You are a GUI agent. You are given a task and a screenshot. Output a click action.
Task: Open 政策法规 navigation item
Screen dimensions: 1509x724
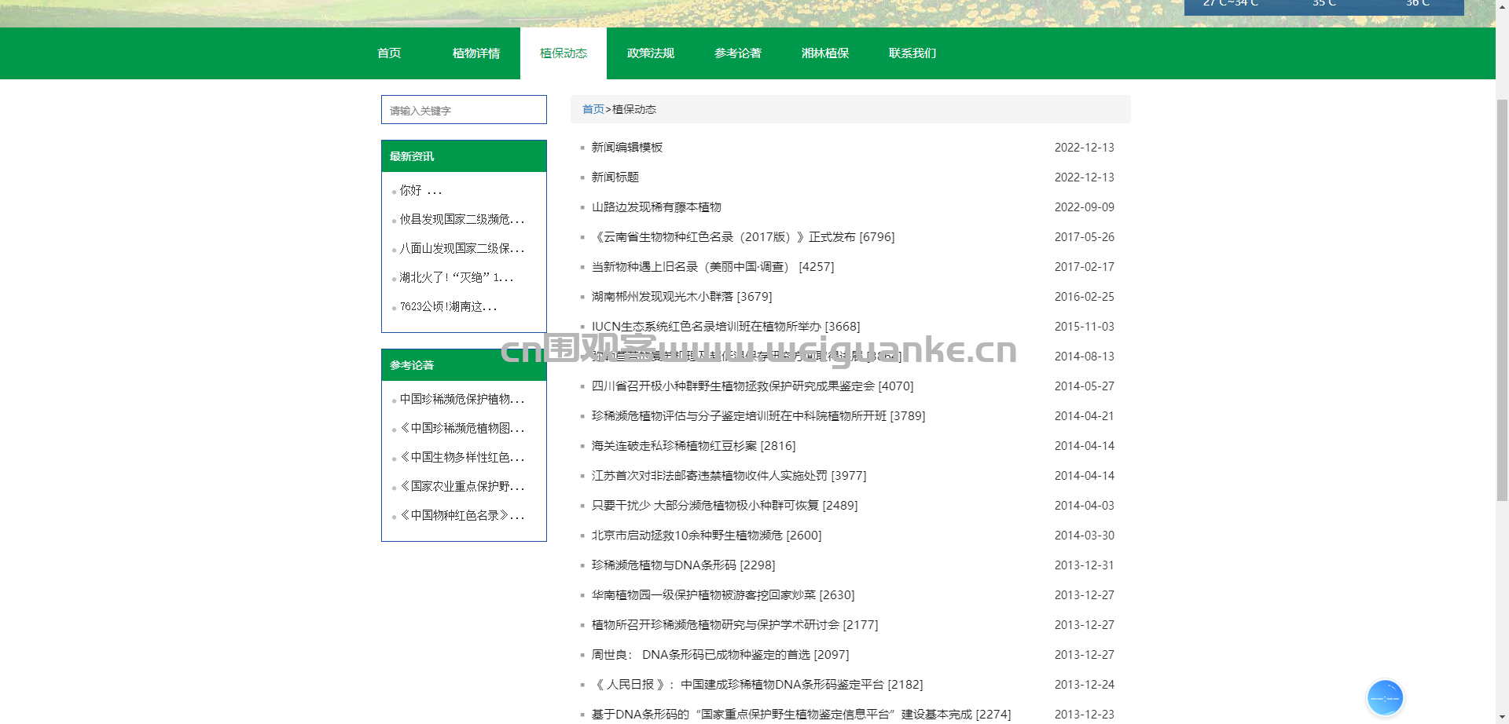tap(651, 53)
